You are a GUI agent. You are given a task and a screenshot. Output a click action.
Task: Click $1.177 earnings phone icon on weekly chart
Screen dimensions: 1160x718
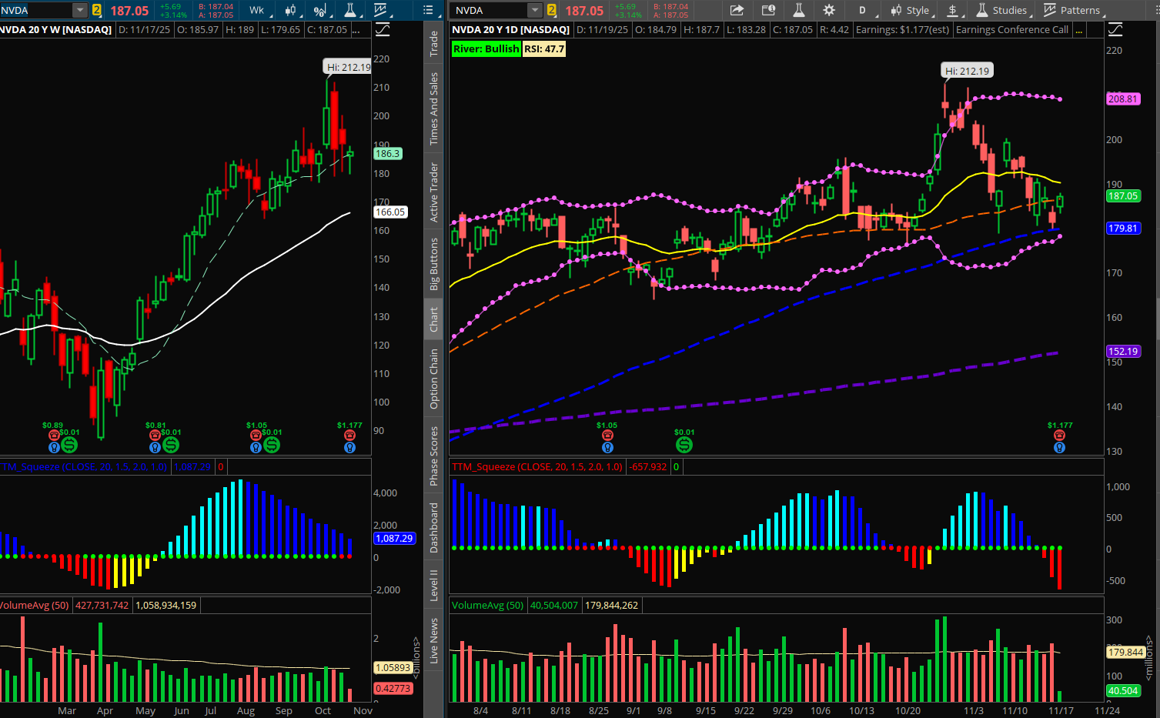pyautogui.click(x=349, y=436)
